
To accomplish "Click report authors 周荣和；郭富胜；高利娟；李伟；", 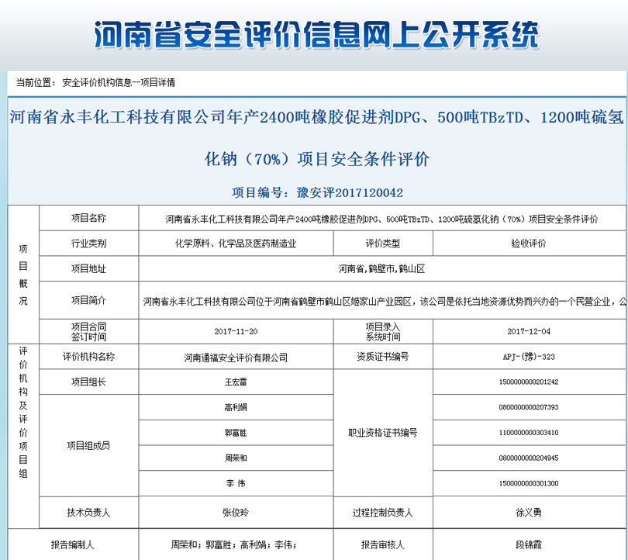I will coord(234,544).
